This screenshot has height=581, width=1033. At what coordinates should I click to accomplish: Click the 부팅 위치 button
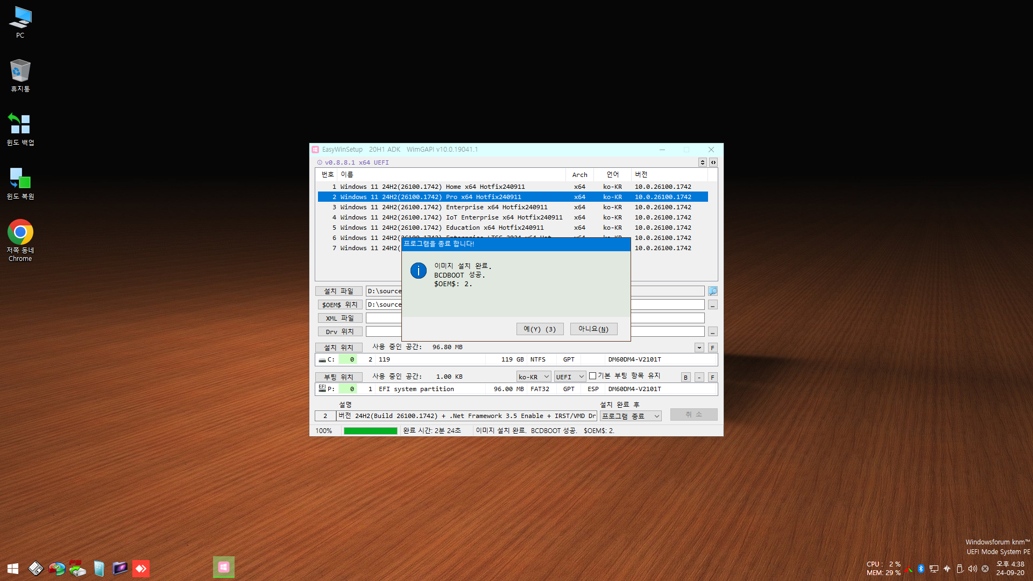(x=338, y=377)
